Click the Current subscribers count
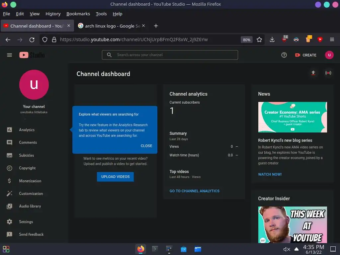The width and height of the screenshot is (340, 255). (x=172, y=111)
